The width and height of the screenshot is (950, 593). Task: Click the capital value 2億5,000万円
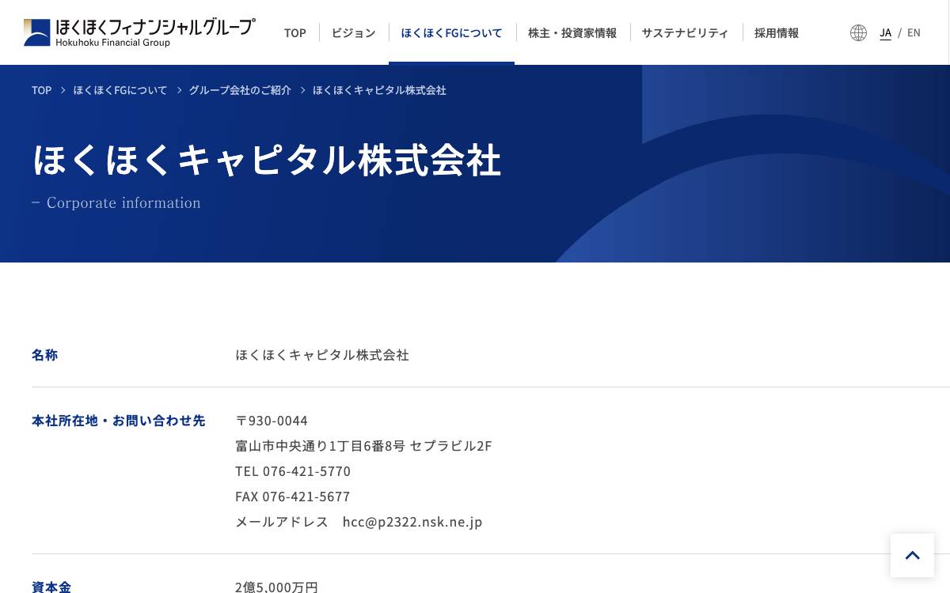276,587
